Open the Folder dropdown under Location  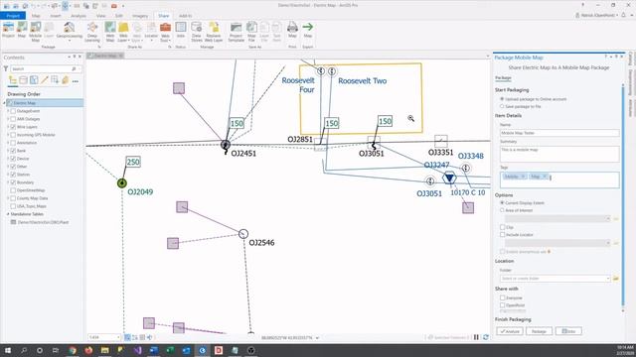608,279
